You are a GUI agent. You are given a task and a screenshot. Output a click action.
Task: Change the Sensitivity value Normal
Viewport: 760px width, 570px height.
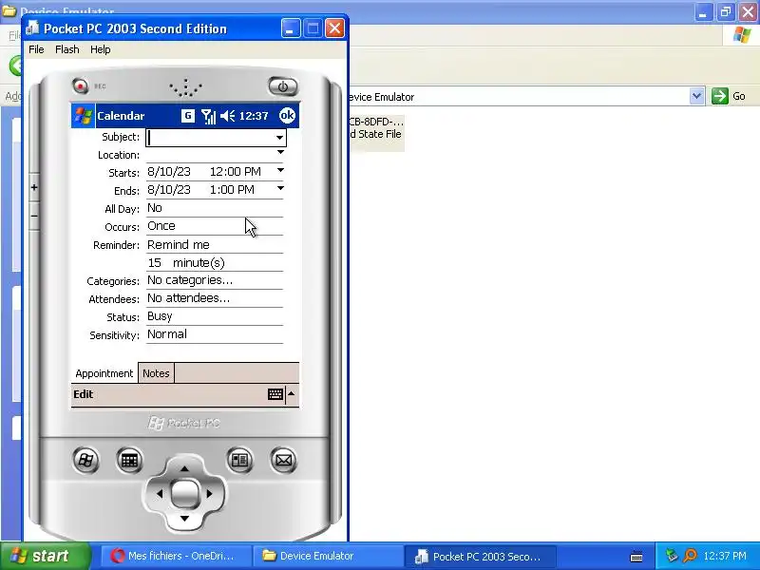click(215, 334)
